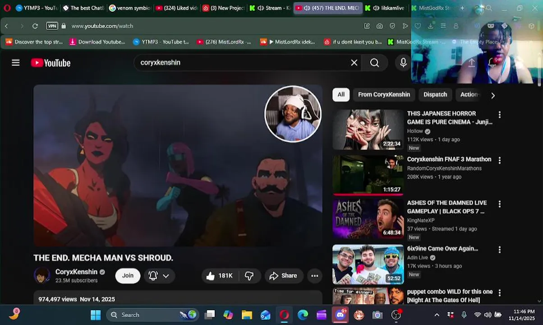Take a snapshot with camera toolbar icon
The height and width of the screenshot is (325, 543).
pos(380,26)
